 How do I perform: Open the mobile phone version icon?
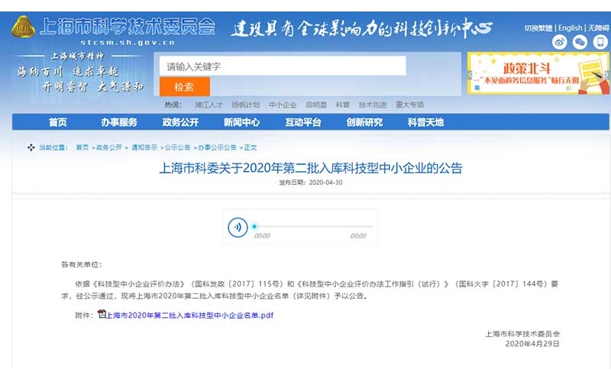pos(599,43)
